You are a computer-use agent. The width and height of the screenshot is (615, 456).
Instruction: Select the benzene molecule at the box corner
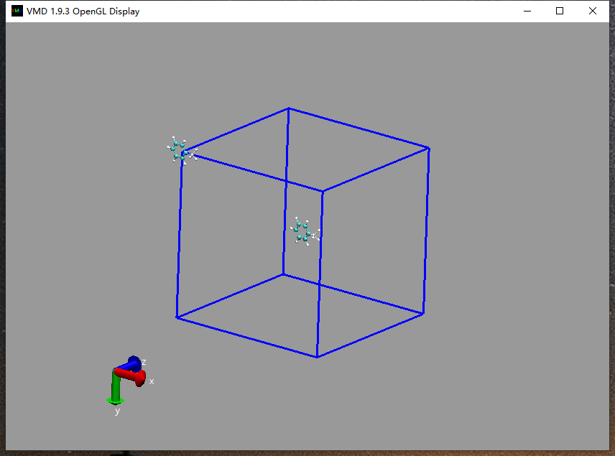tap(179, 152)
